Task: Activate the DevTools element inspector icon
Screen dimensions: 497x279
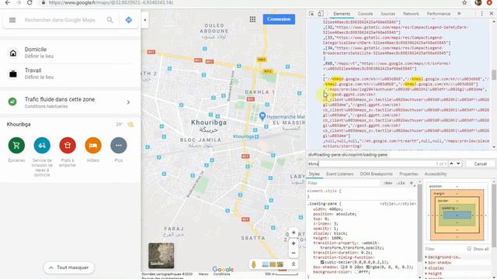Action: pyautogui.click(x=311, y=14)
